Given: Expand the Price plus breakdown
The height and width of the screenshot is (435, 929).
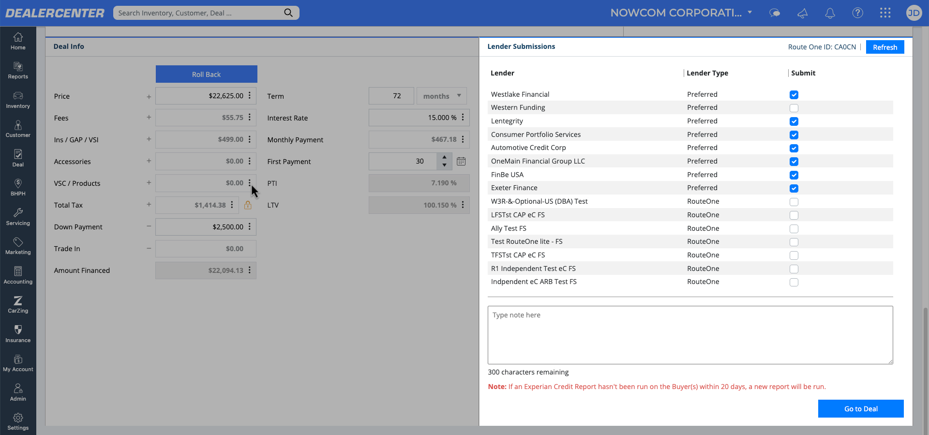Looking at the screenshot, I should pyautogui.click(x=149, y=96).
